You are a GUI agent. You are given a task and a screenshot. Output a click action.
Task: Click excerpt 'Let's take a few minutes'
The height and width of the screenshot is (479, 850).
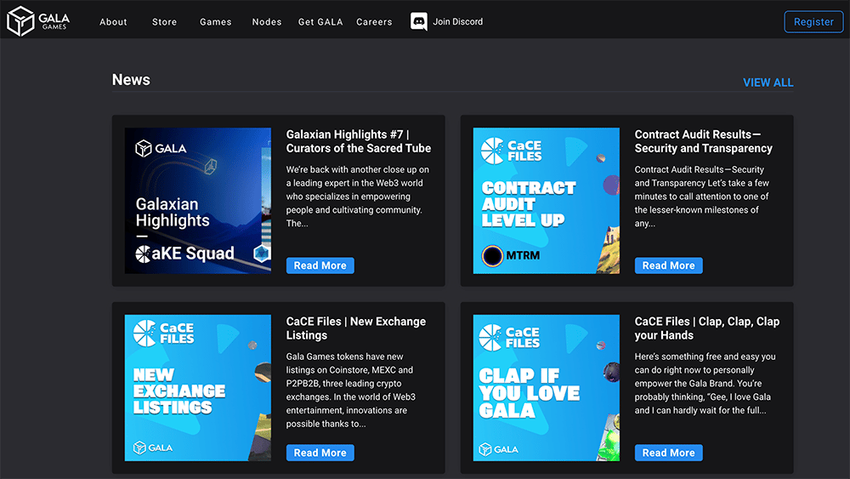[x=702, y=197]
